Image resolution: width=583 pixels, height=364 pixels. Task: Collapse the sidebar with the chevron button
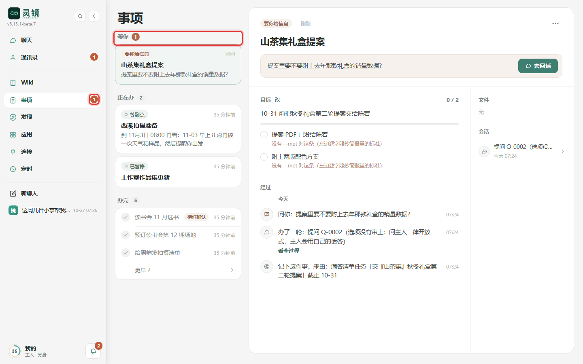94,16
